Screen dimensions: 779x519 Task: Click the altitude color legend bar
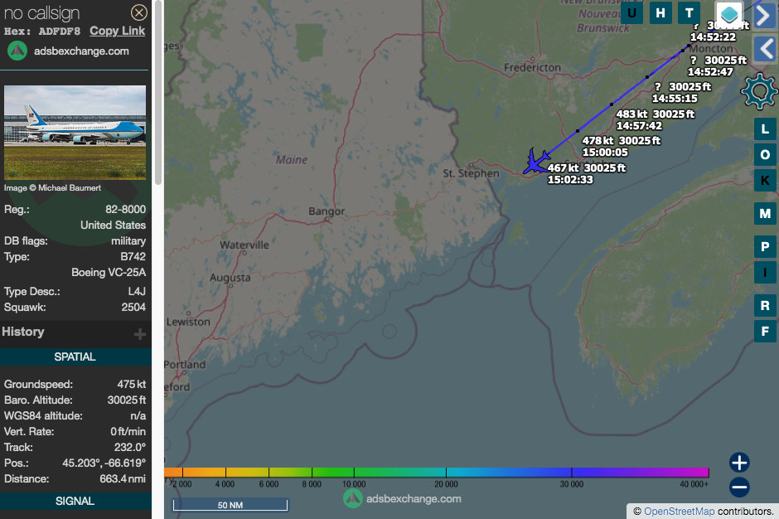436,473
